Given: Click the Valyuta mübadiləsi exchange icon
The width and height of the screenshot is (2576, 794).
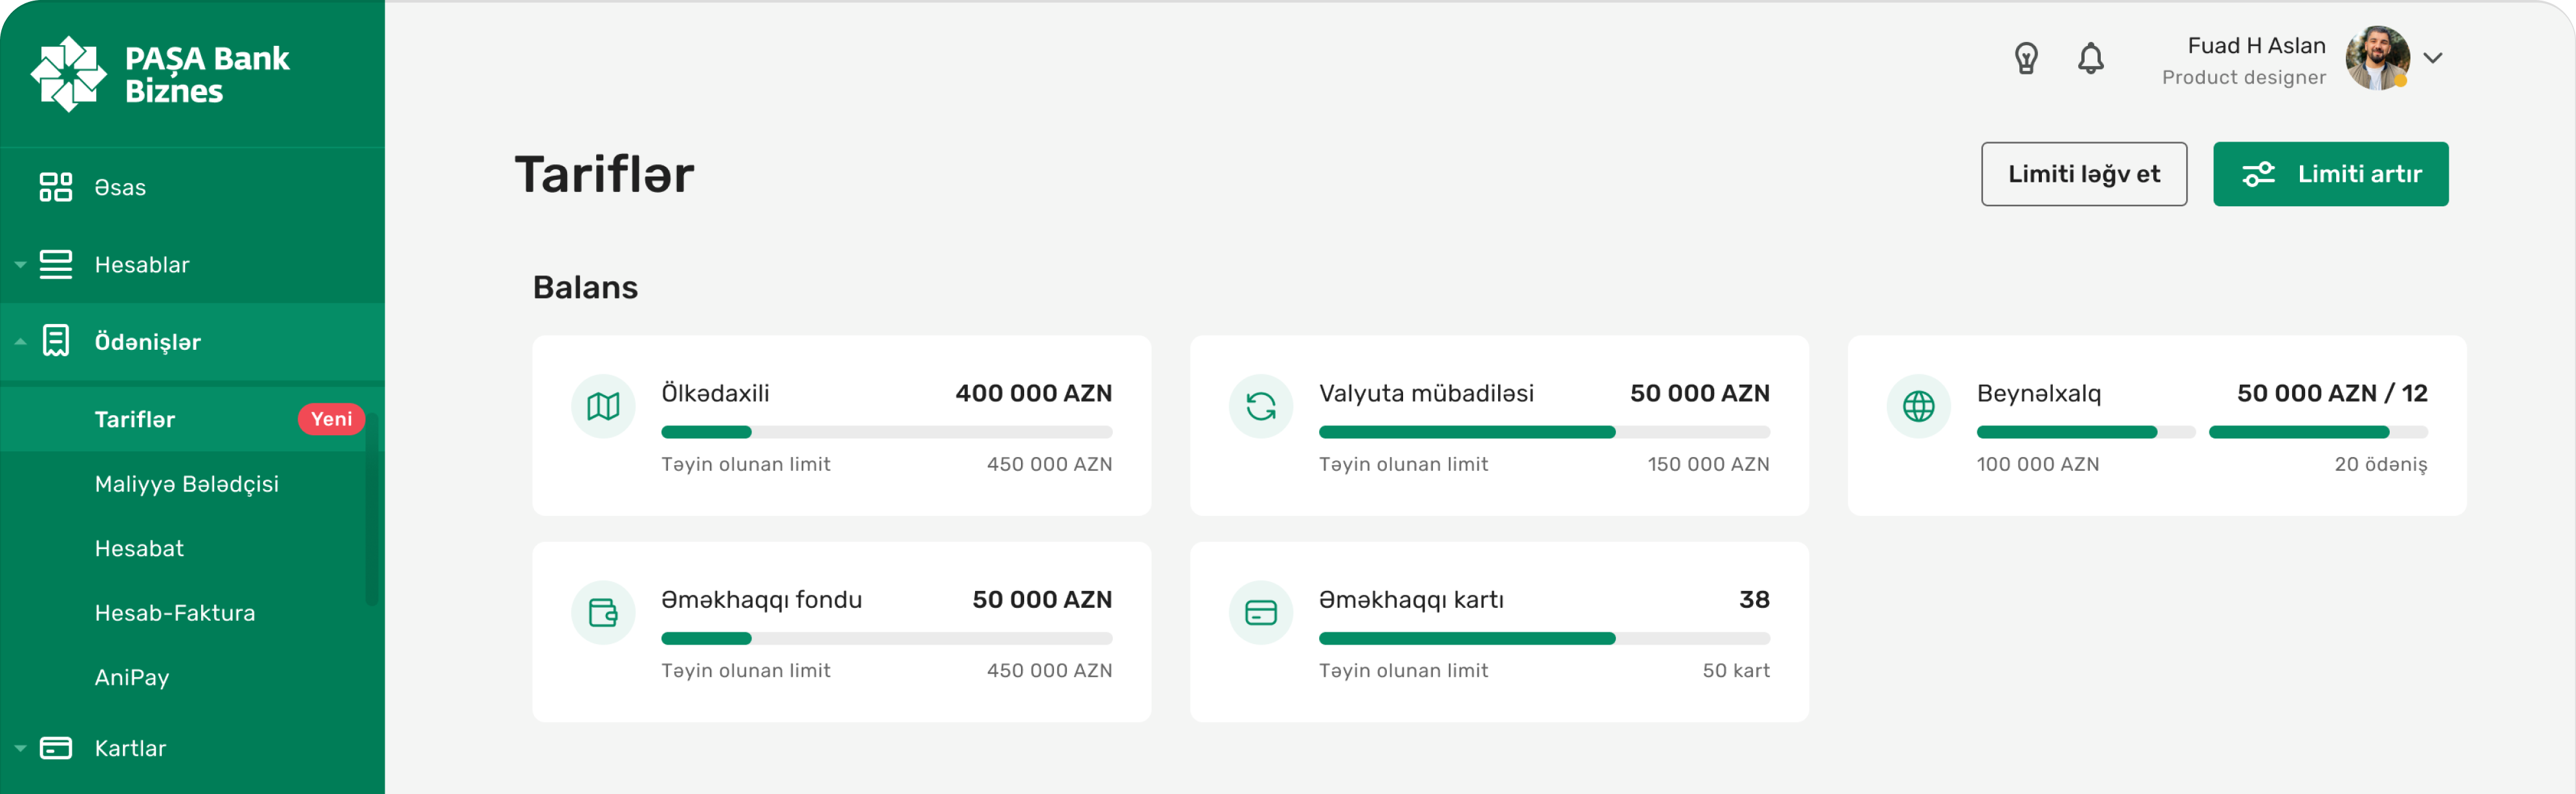Looking at the screenshot, I should tap(1260, 406).
